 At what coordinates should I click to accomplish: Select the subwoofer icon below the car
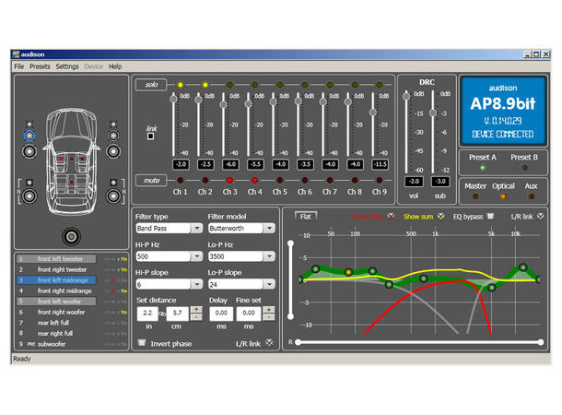click(x=71, y=236)
